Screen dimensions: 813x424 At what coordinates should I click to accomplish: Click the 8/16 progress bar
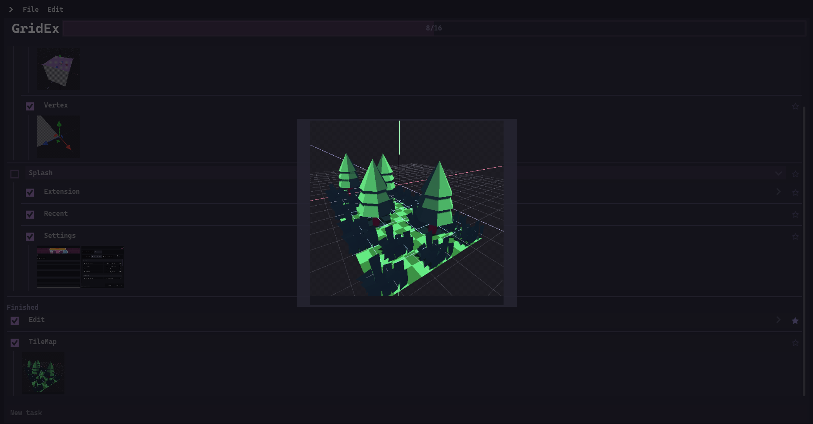click(x=434, y=28)
